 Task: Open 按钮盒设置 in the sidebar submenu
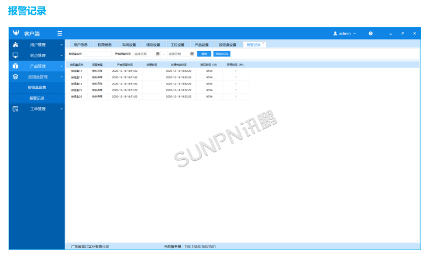pos(37,87)
